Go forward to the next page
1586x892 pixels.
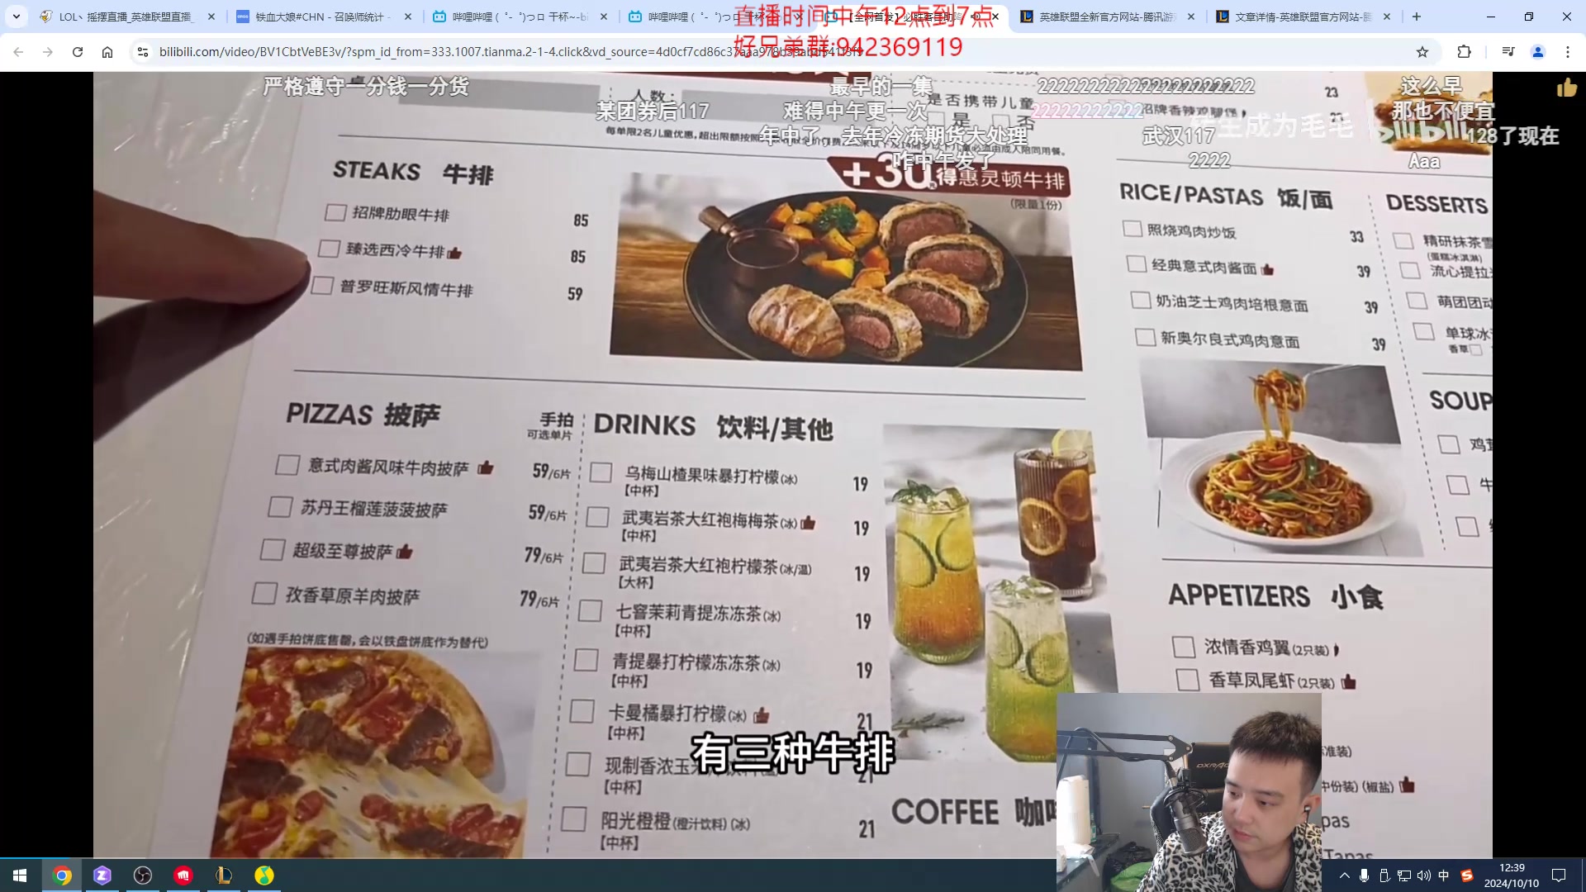tap(48, 52)
